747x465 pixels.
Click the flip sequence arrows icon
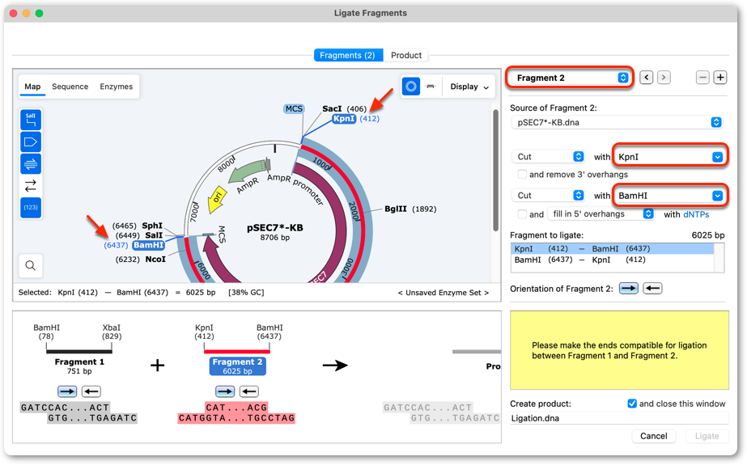31,186
